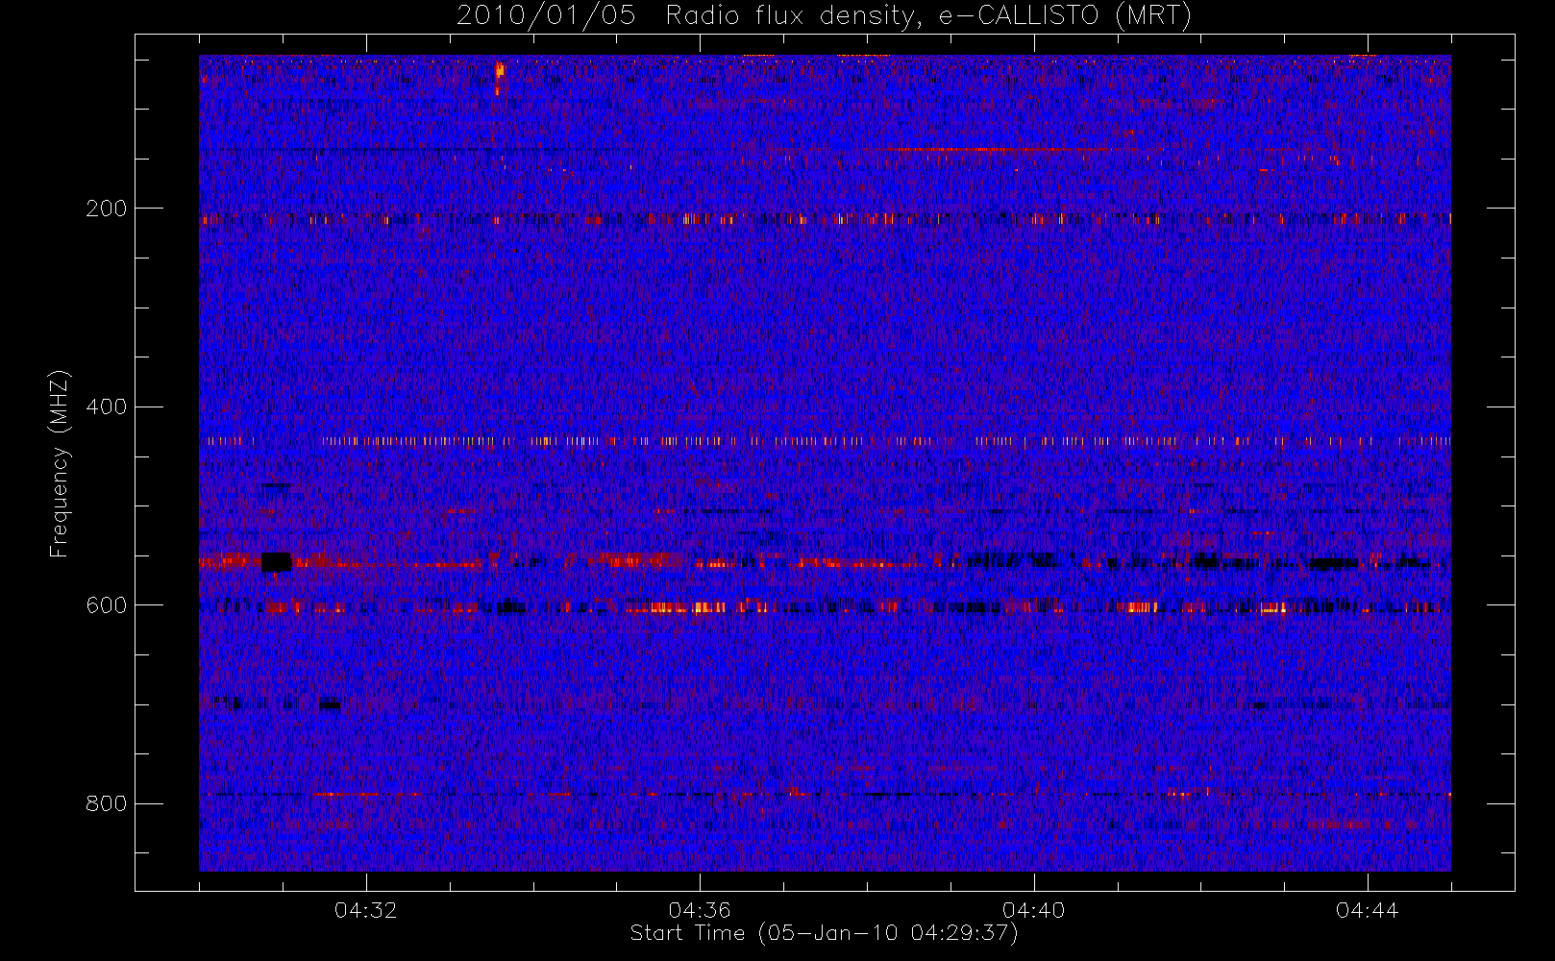Click the 400 frequency tick label

(106, 407)
